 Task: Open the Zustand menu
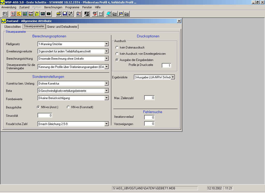(x=24, y=7)
